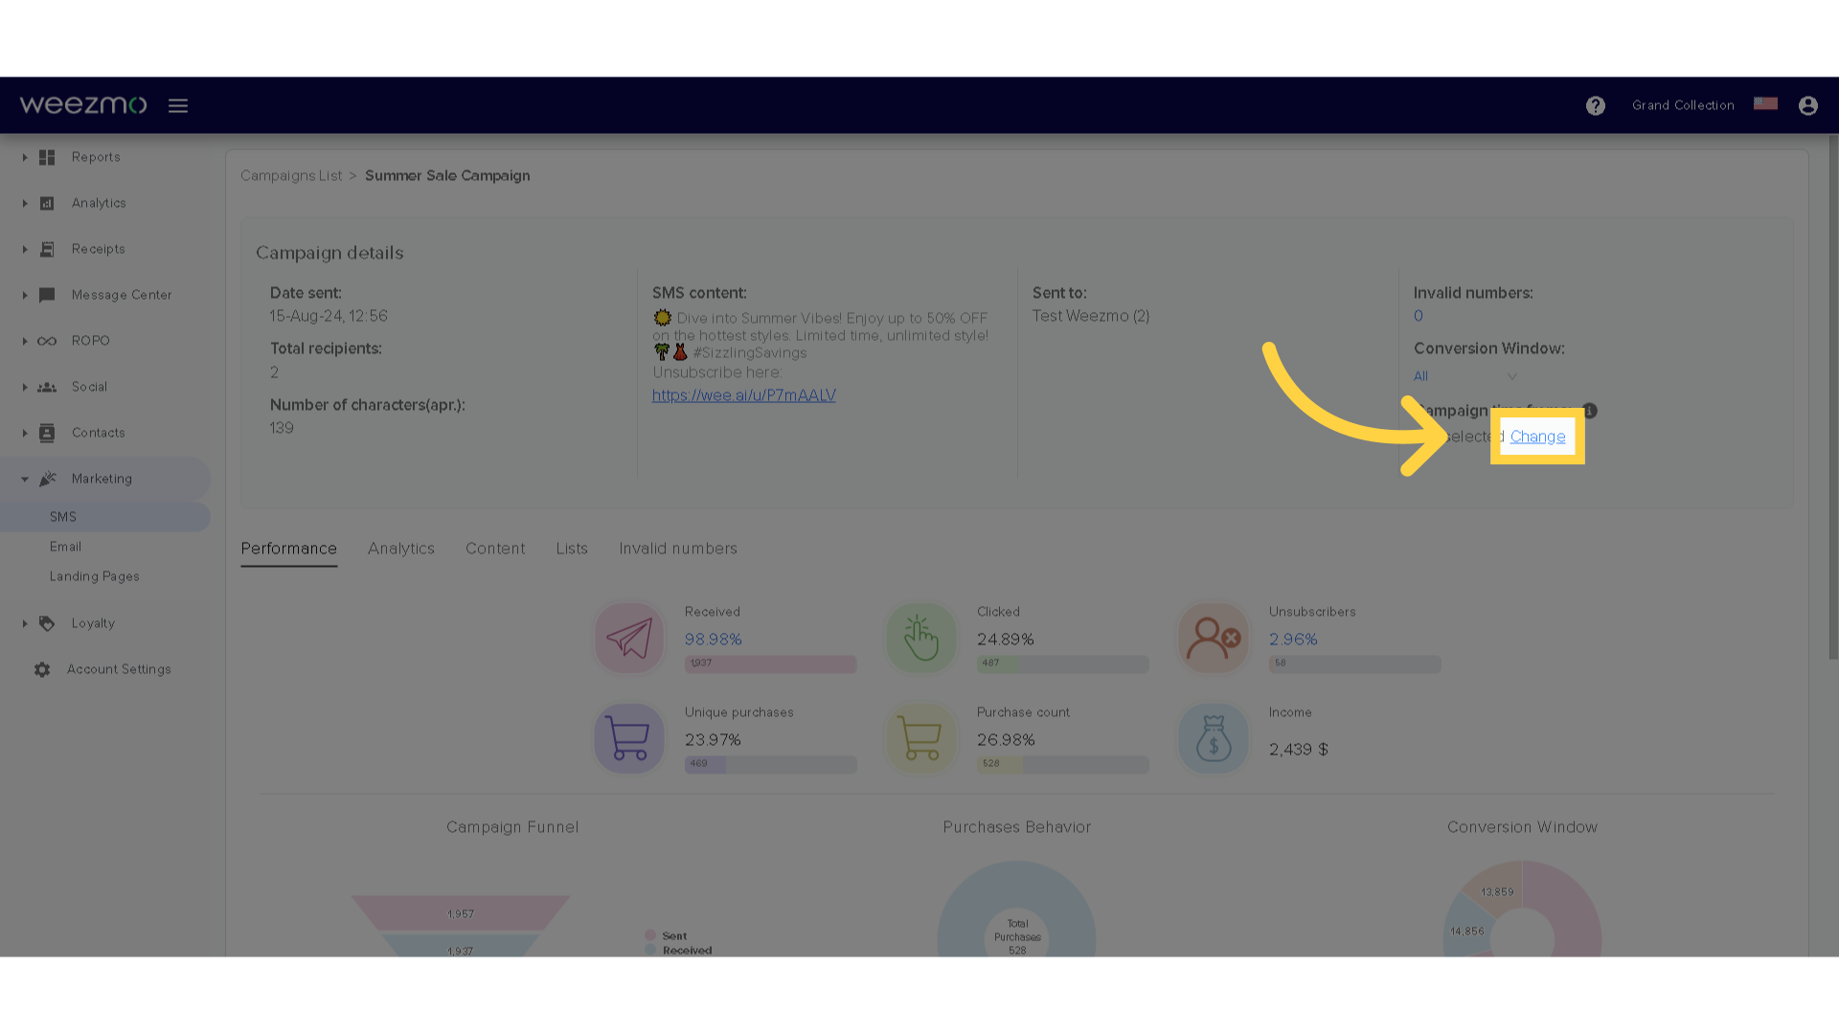Image resolution: width=1839 pixels, height=1034 pixels.
Task: Open the hamburger menu icon
Action: click(x=178, y=105)
